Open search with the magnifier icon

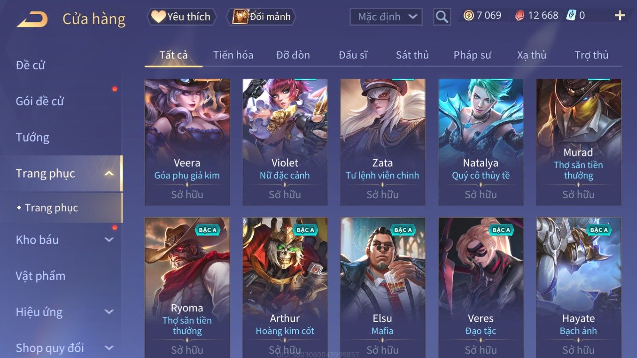442,17
